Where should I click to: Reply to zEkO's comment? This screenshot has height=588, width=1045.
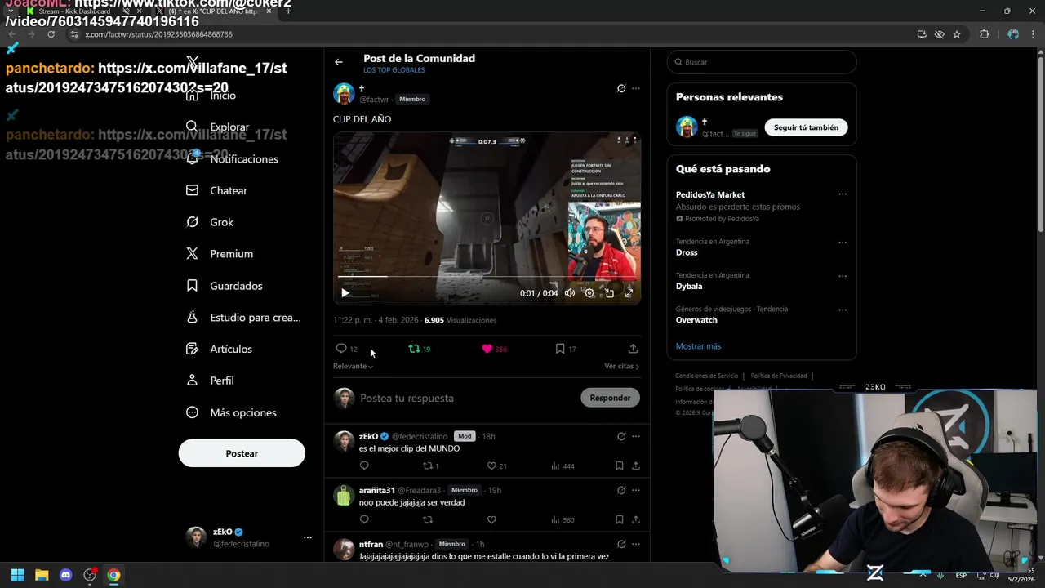[364, 465]
